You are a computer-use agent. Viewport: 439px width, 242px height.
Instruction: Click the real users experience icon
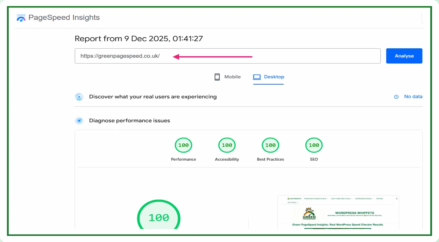point(79,97)
